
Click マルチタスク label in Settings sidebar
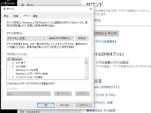tap(33, 112)
